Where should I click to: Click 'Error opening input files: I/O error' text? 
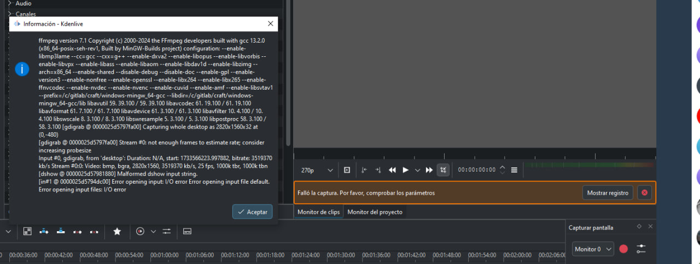coord(83,190)
